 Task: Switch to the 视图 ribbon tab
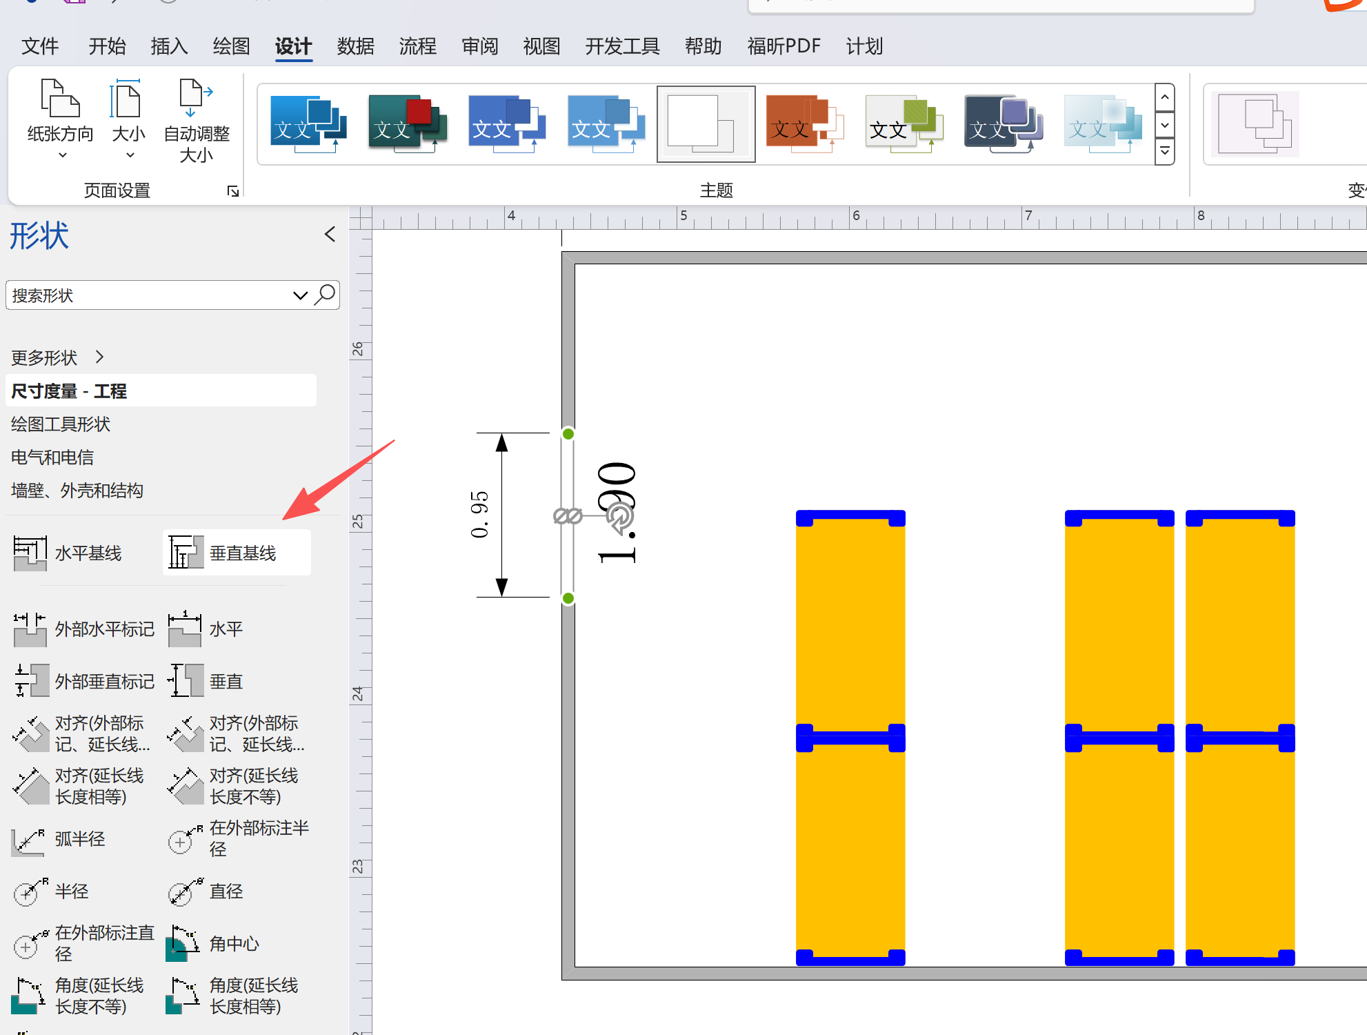pyautogui.click(x=541, y=46)
